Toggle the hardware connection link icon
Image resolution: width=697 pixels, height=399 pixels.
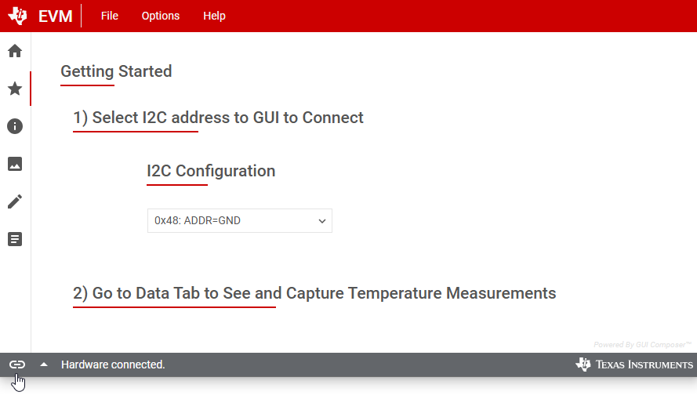[x=17, y=365]
